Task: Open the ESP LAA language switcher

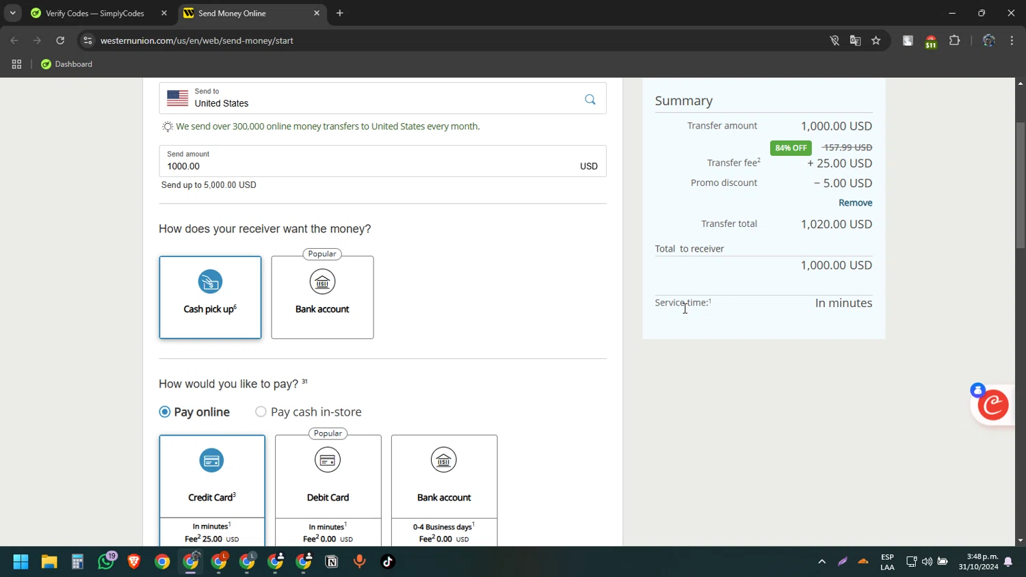Action: click(x=887, y=562)
